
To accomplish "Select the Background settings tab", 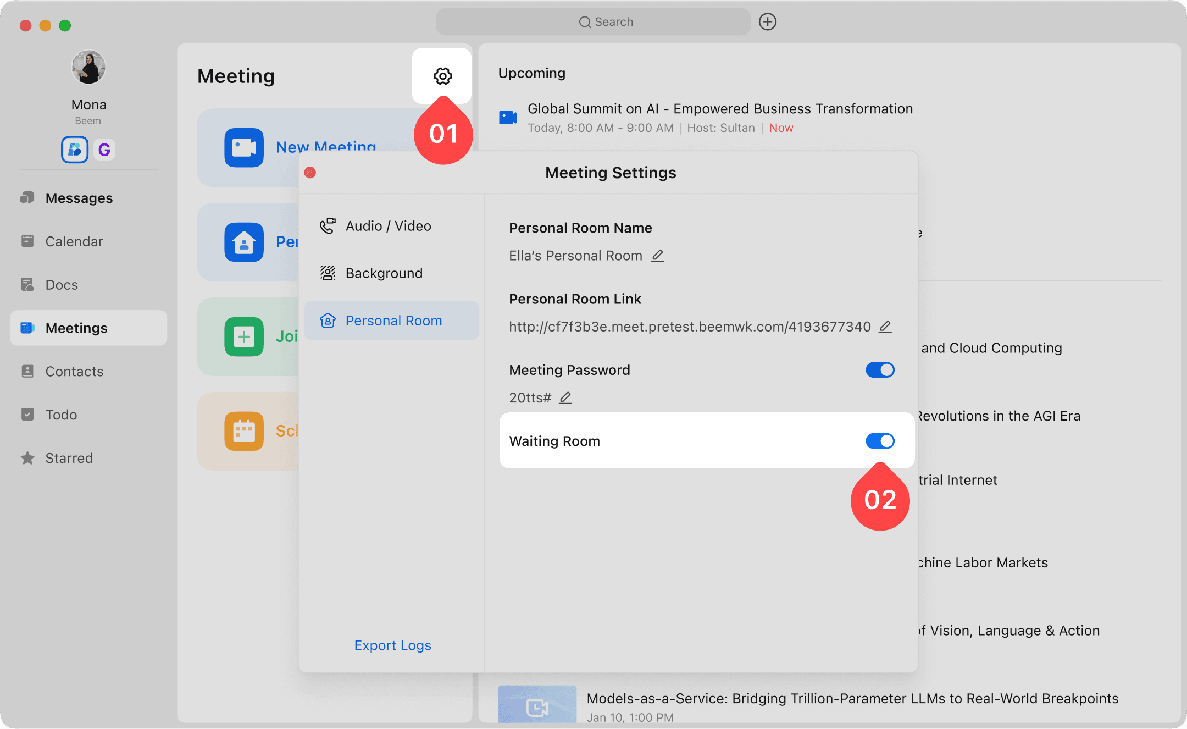I will coord(384,273).
